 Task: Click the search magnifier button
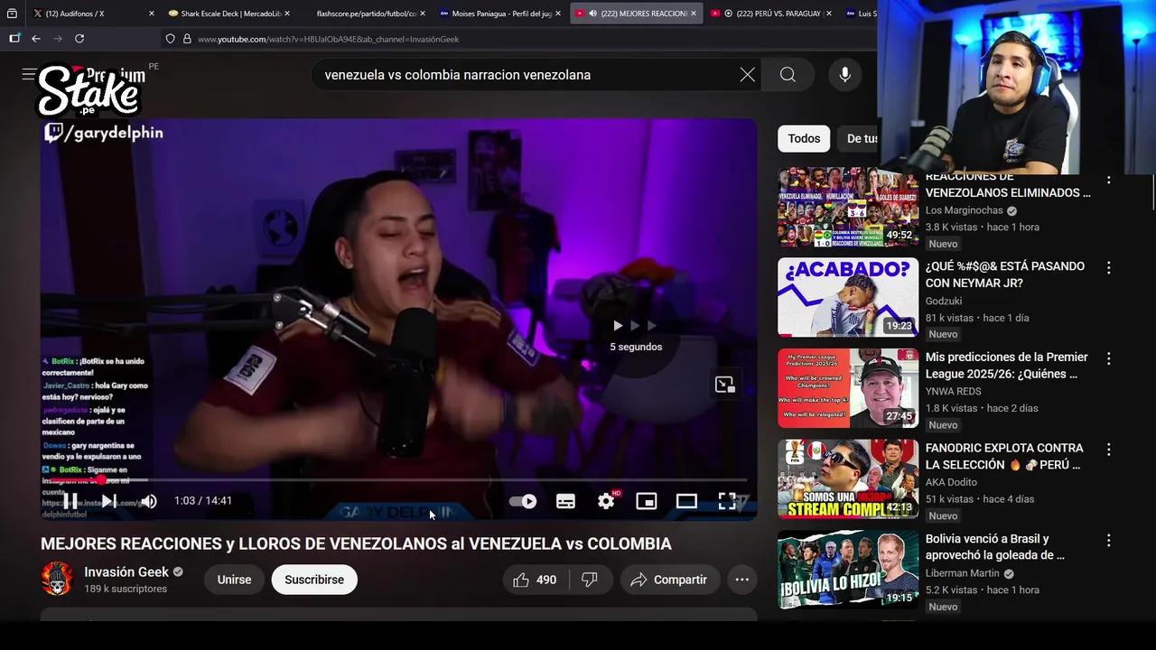pos(788,75)
